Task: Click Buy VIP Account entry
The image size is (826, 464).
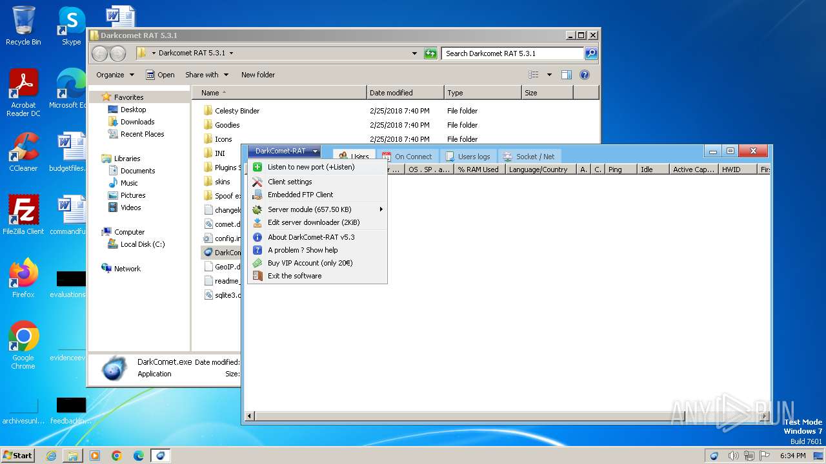Action: (317, 263)
